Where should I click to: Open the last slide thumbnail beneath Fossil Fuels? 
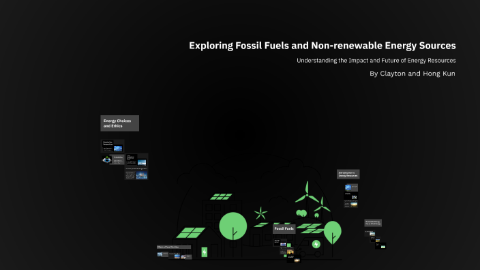(294, 259)
